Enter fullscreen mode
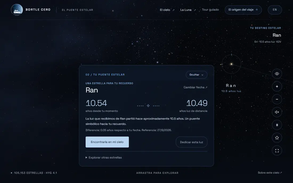Screen dimensions: 293x183 pyautogui.click(x=277, y=151)
